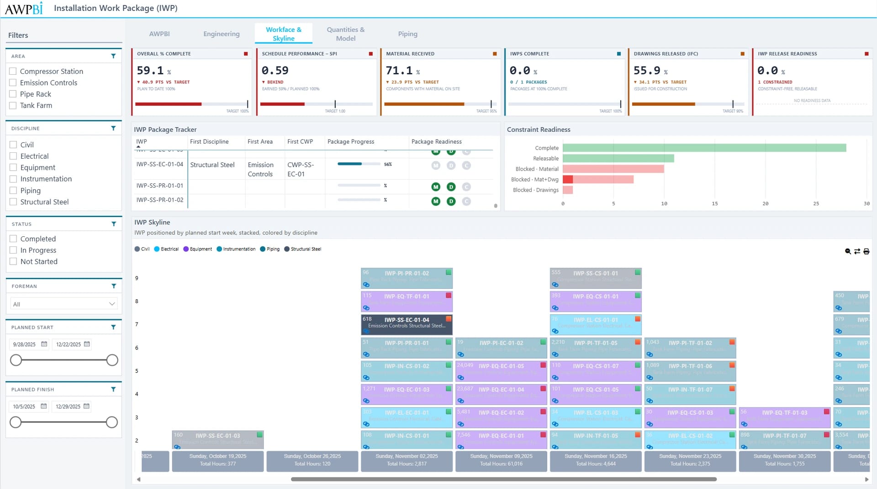The width and height of the screenshot is (877, 489).
Task: Click the skyline swap arrows icon
Action: 857,251
